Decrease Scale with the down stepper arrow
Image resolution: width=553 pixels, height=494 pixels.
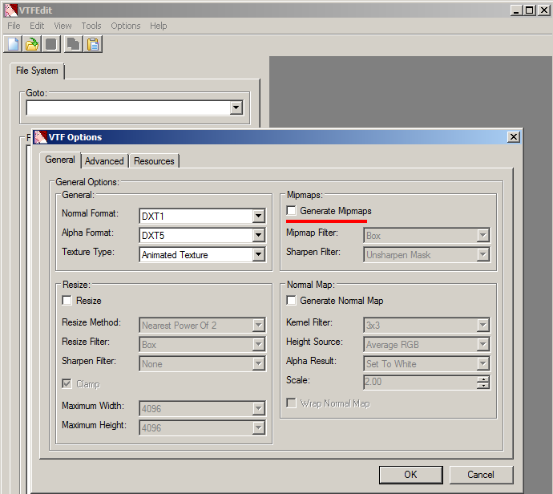(482, 385)
